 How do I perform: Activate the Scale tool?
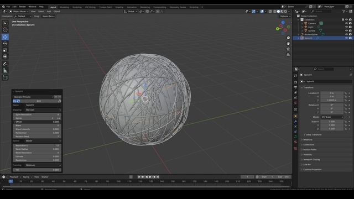click(5, 50)
